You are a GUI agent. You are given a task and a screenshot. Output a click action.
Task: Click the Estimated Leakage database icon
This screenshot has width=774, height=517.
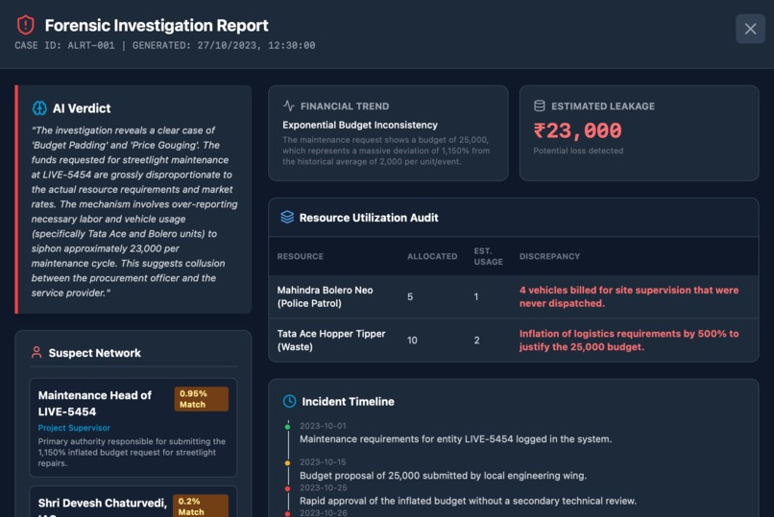[540, 106]
